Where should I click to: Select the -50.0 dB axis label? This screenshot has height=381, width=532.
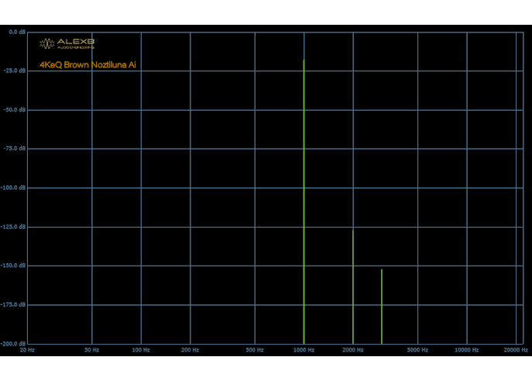[x=16, y=109]
